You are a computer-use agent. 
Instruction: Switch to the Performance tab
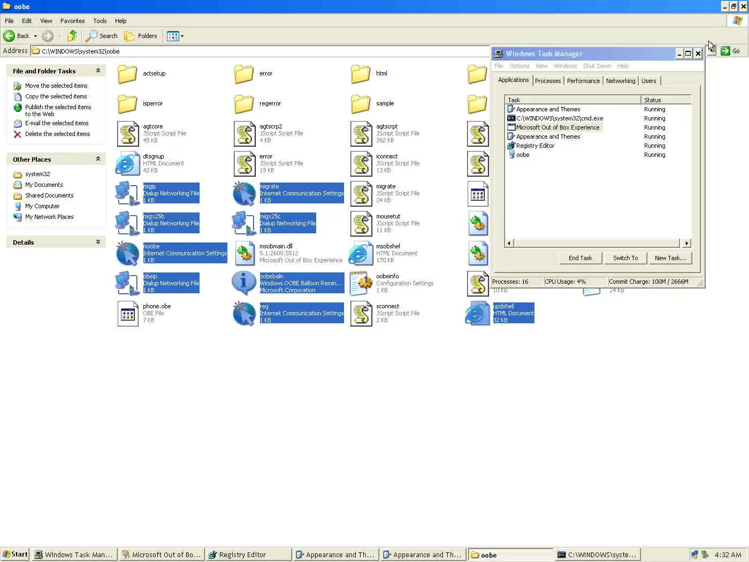point(583,81)
